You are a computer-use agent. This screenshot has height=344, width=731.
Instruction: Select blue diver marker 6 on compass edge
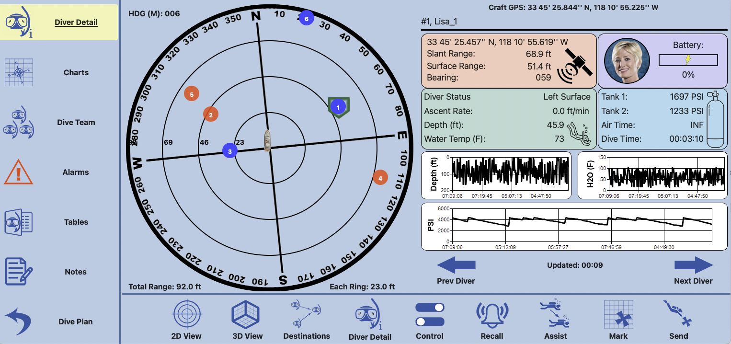[306, 18]
